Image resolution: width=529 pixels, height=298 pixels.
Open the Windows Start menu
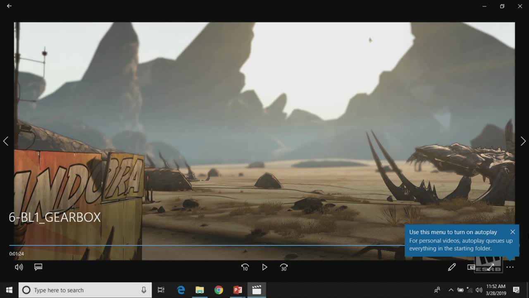coord(9,290)
